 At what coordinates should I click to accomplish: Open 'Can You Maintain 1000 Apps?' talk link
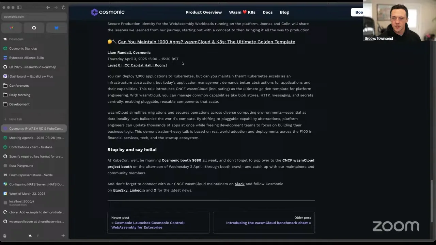pyautogui.click(x=206, y=42)
